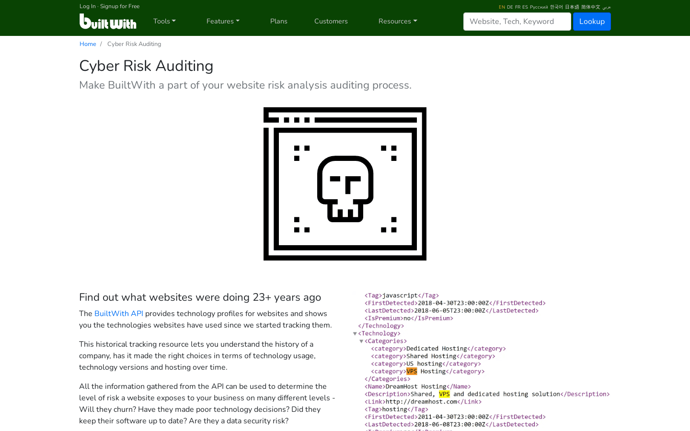Screen dimensions: 690x431
Task: Collapse the Technology XML node triangle
Action: click(x=355, y=334)
